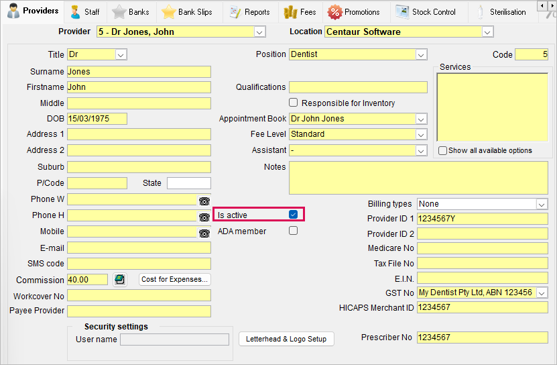Click the Tax File No field
This screenshot has width=557, height=365.
(482, 263)
